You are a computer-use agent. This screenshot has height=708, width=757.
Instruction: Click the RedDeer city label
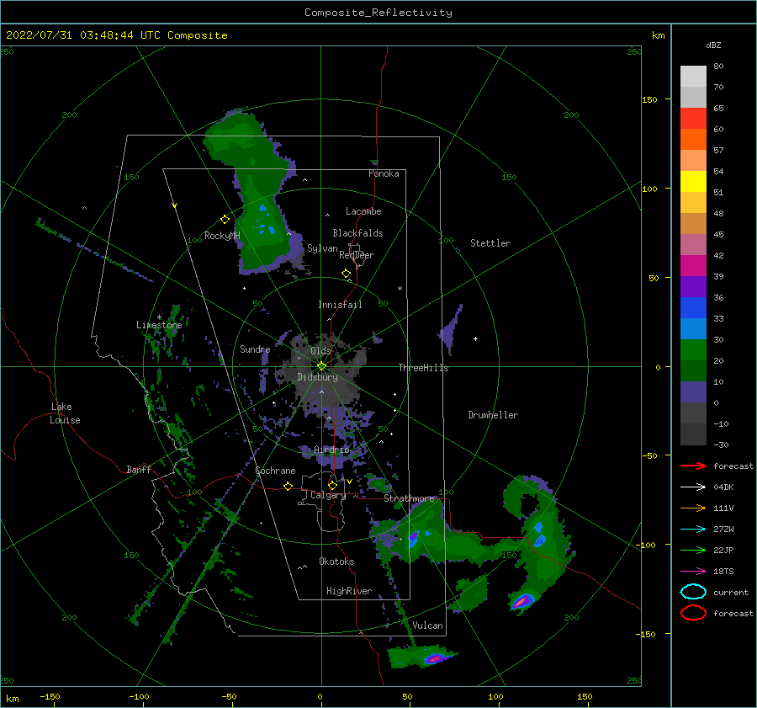click(357, 255)
